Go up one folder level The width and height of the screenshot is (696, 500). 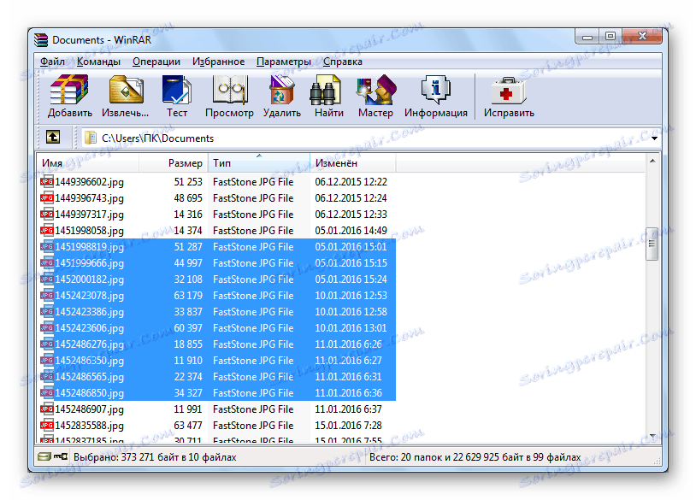53,137
